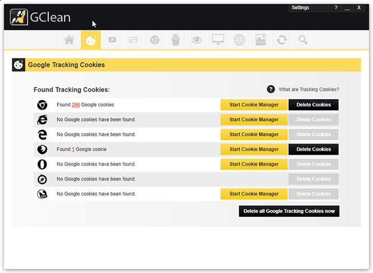The image size is (373, 273).
Task: Open the refresh arrows toolbar icon
Action: click(x=282, y=40)
